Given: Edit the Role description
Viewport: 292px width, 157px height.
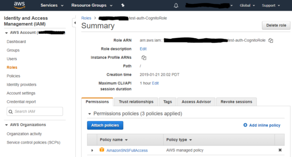Looking at the screenshot, I should tap(143, 49).
